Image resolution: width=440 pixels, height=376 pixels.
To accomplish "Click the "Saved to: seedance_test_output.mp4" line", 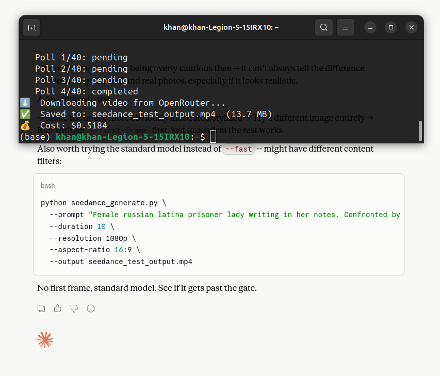I will (x=156, y=114).
